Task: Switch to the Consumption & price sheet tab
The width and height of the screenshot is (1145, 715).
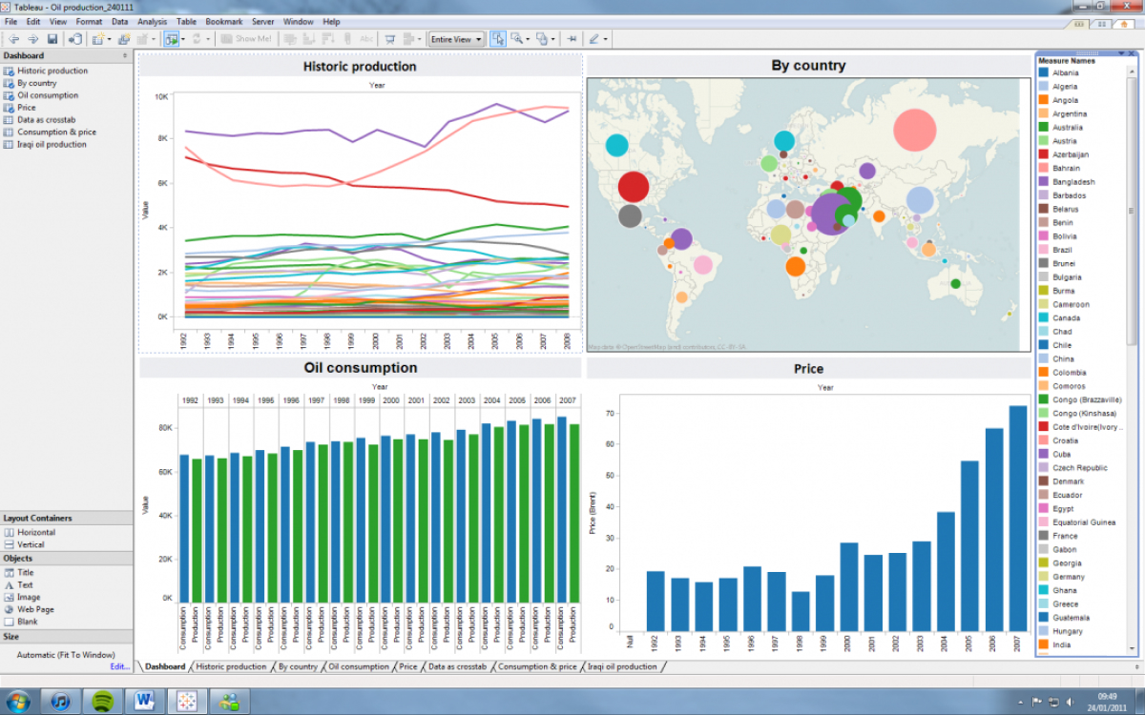Action: click(537, 666)
